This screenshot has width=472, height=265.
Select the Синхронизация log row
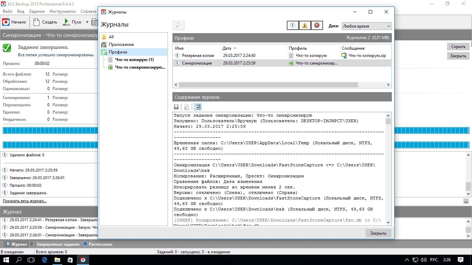pyautogui.click(x=282, y=63)
